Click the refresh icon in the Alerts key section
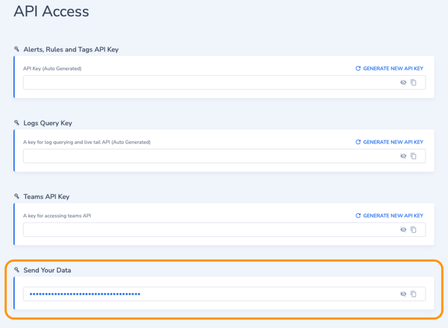448x328 pixels. point(358,68)
